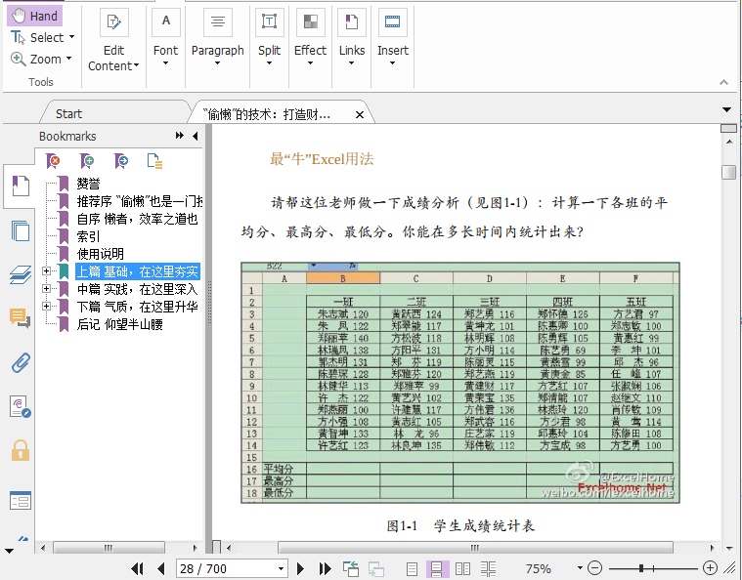The image size is (742, 580).
Task: Delete the selected bookmark using toolbar icon
Action: pyautogui.click(x=55, y=161)
